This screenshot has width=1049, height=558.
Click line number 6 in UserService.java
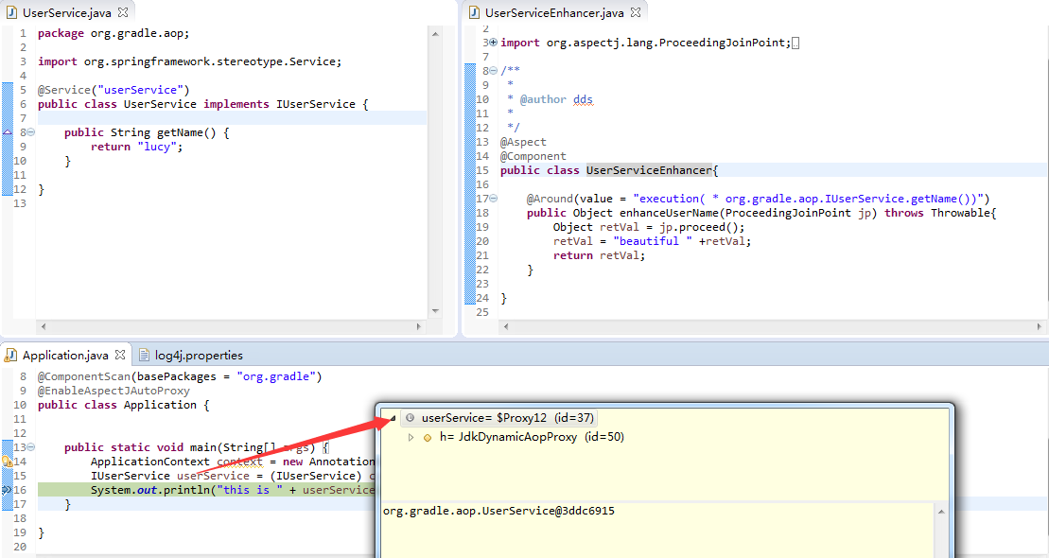coord(23,104)
